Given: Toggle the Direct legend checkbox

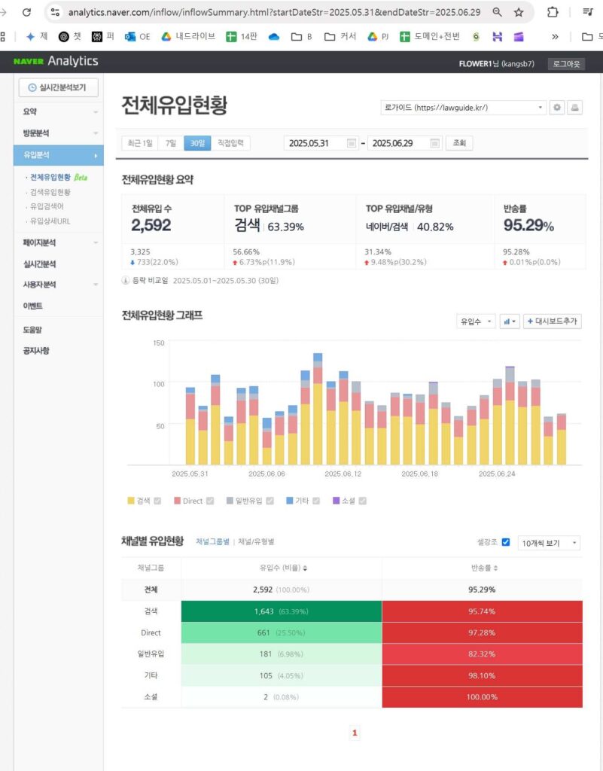Looking at the screenshot, I should [210, 501].
